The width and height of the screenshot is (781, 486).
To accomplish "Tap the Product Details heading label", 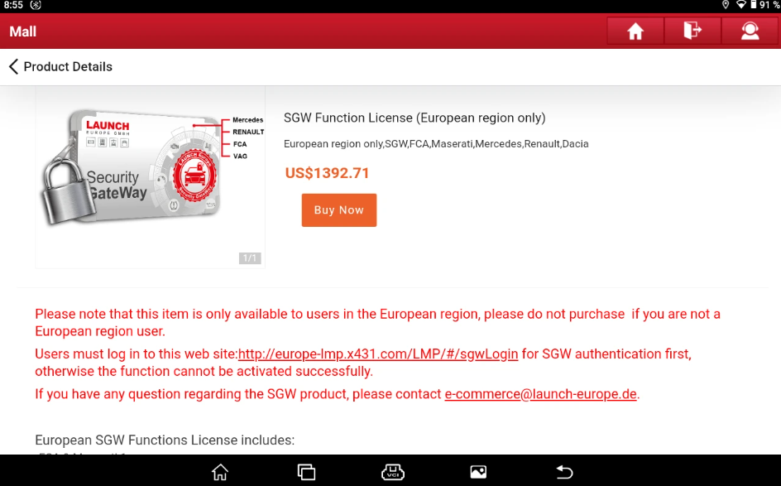I will (68, 66).
